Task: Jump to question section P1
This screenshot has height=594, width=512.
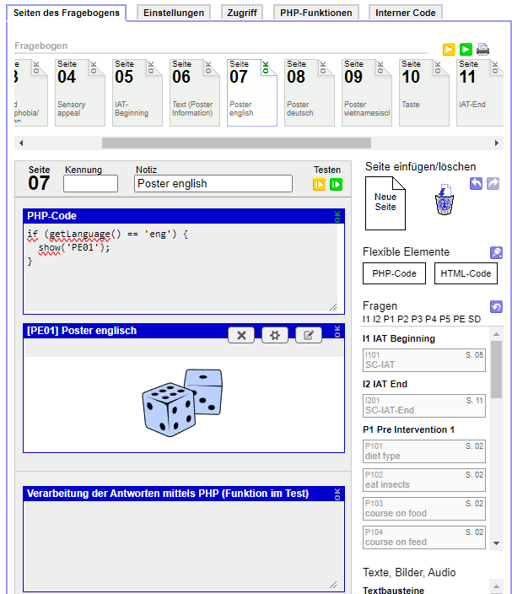Action: [x=389, y=319]
